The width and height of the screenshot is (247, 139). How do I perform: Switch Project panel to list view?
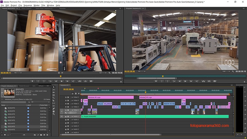point(2,135)
